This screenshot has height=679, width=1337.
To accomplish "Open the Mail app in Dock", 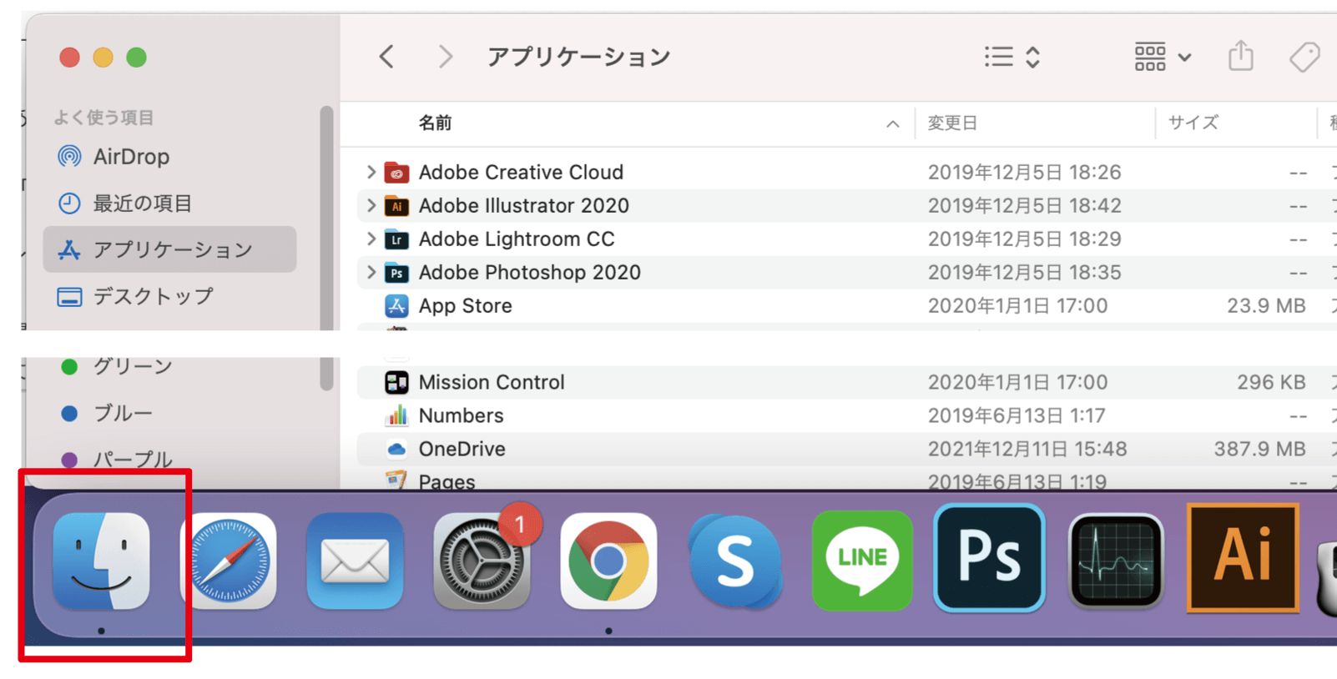I will (x=355, y=561).
